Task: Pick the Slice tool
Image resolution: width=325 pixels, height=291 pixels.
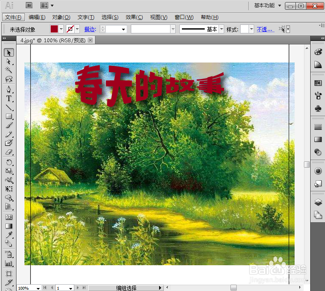Action: coord(9,282)
